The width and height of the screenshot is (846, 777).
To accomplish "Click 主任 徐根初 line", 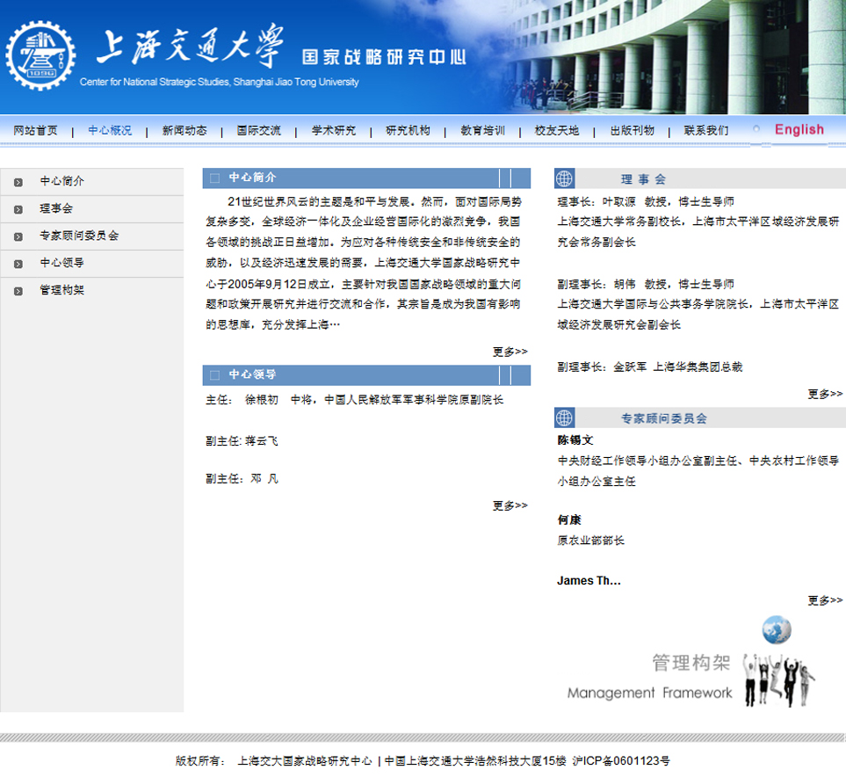I will coord(355,400).
